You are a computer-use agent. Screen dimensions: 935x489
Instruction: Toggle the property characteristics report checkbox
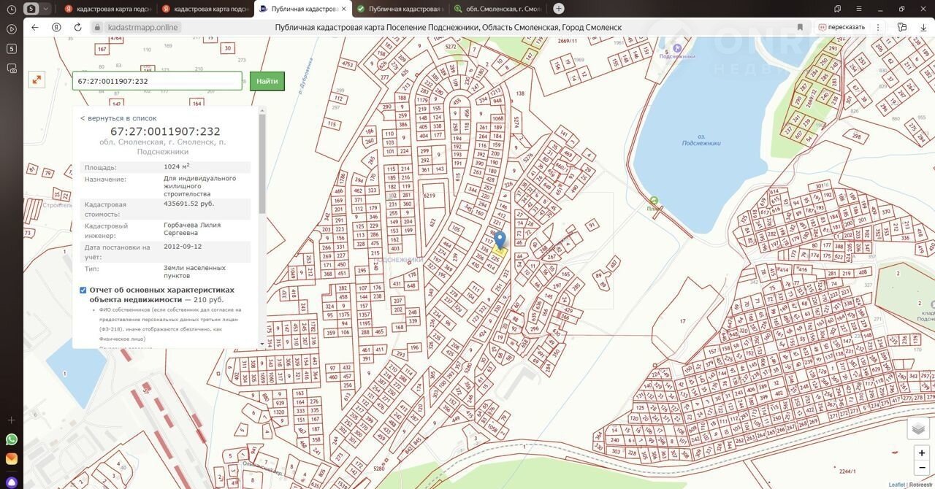(83, 290)
